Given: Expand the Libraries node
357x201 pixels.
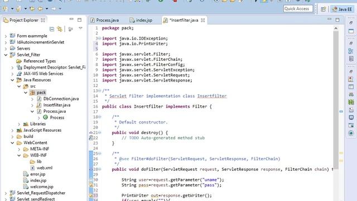Looking at the screenshot, I should [19, 124].
